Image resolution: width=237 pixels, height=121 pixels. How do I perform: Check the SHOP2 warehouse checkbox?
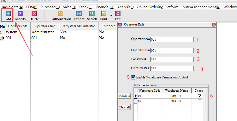point(200,101)
